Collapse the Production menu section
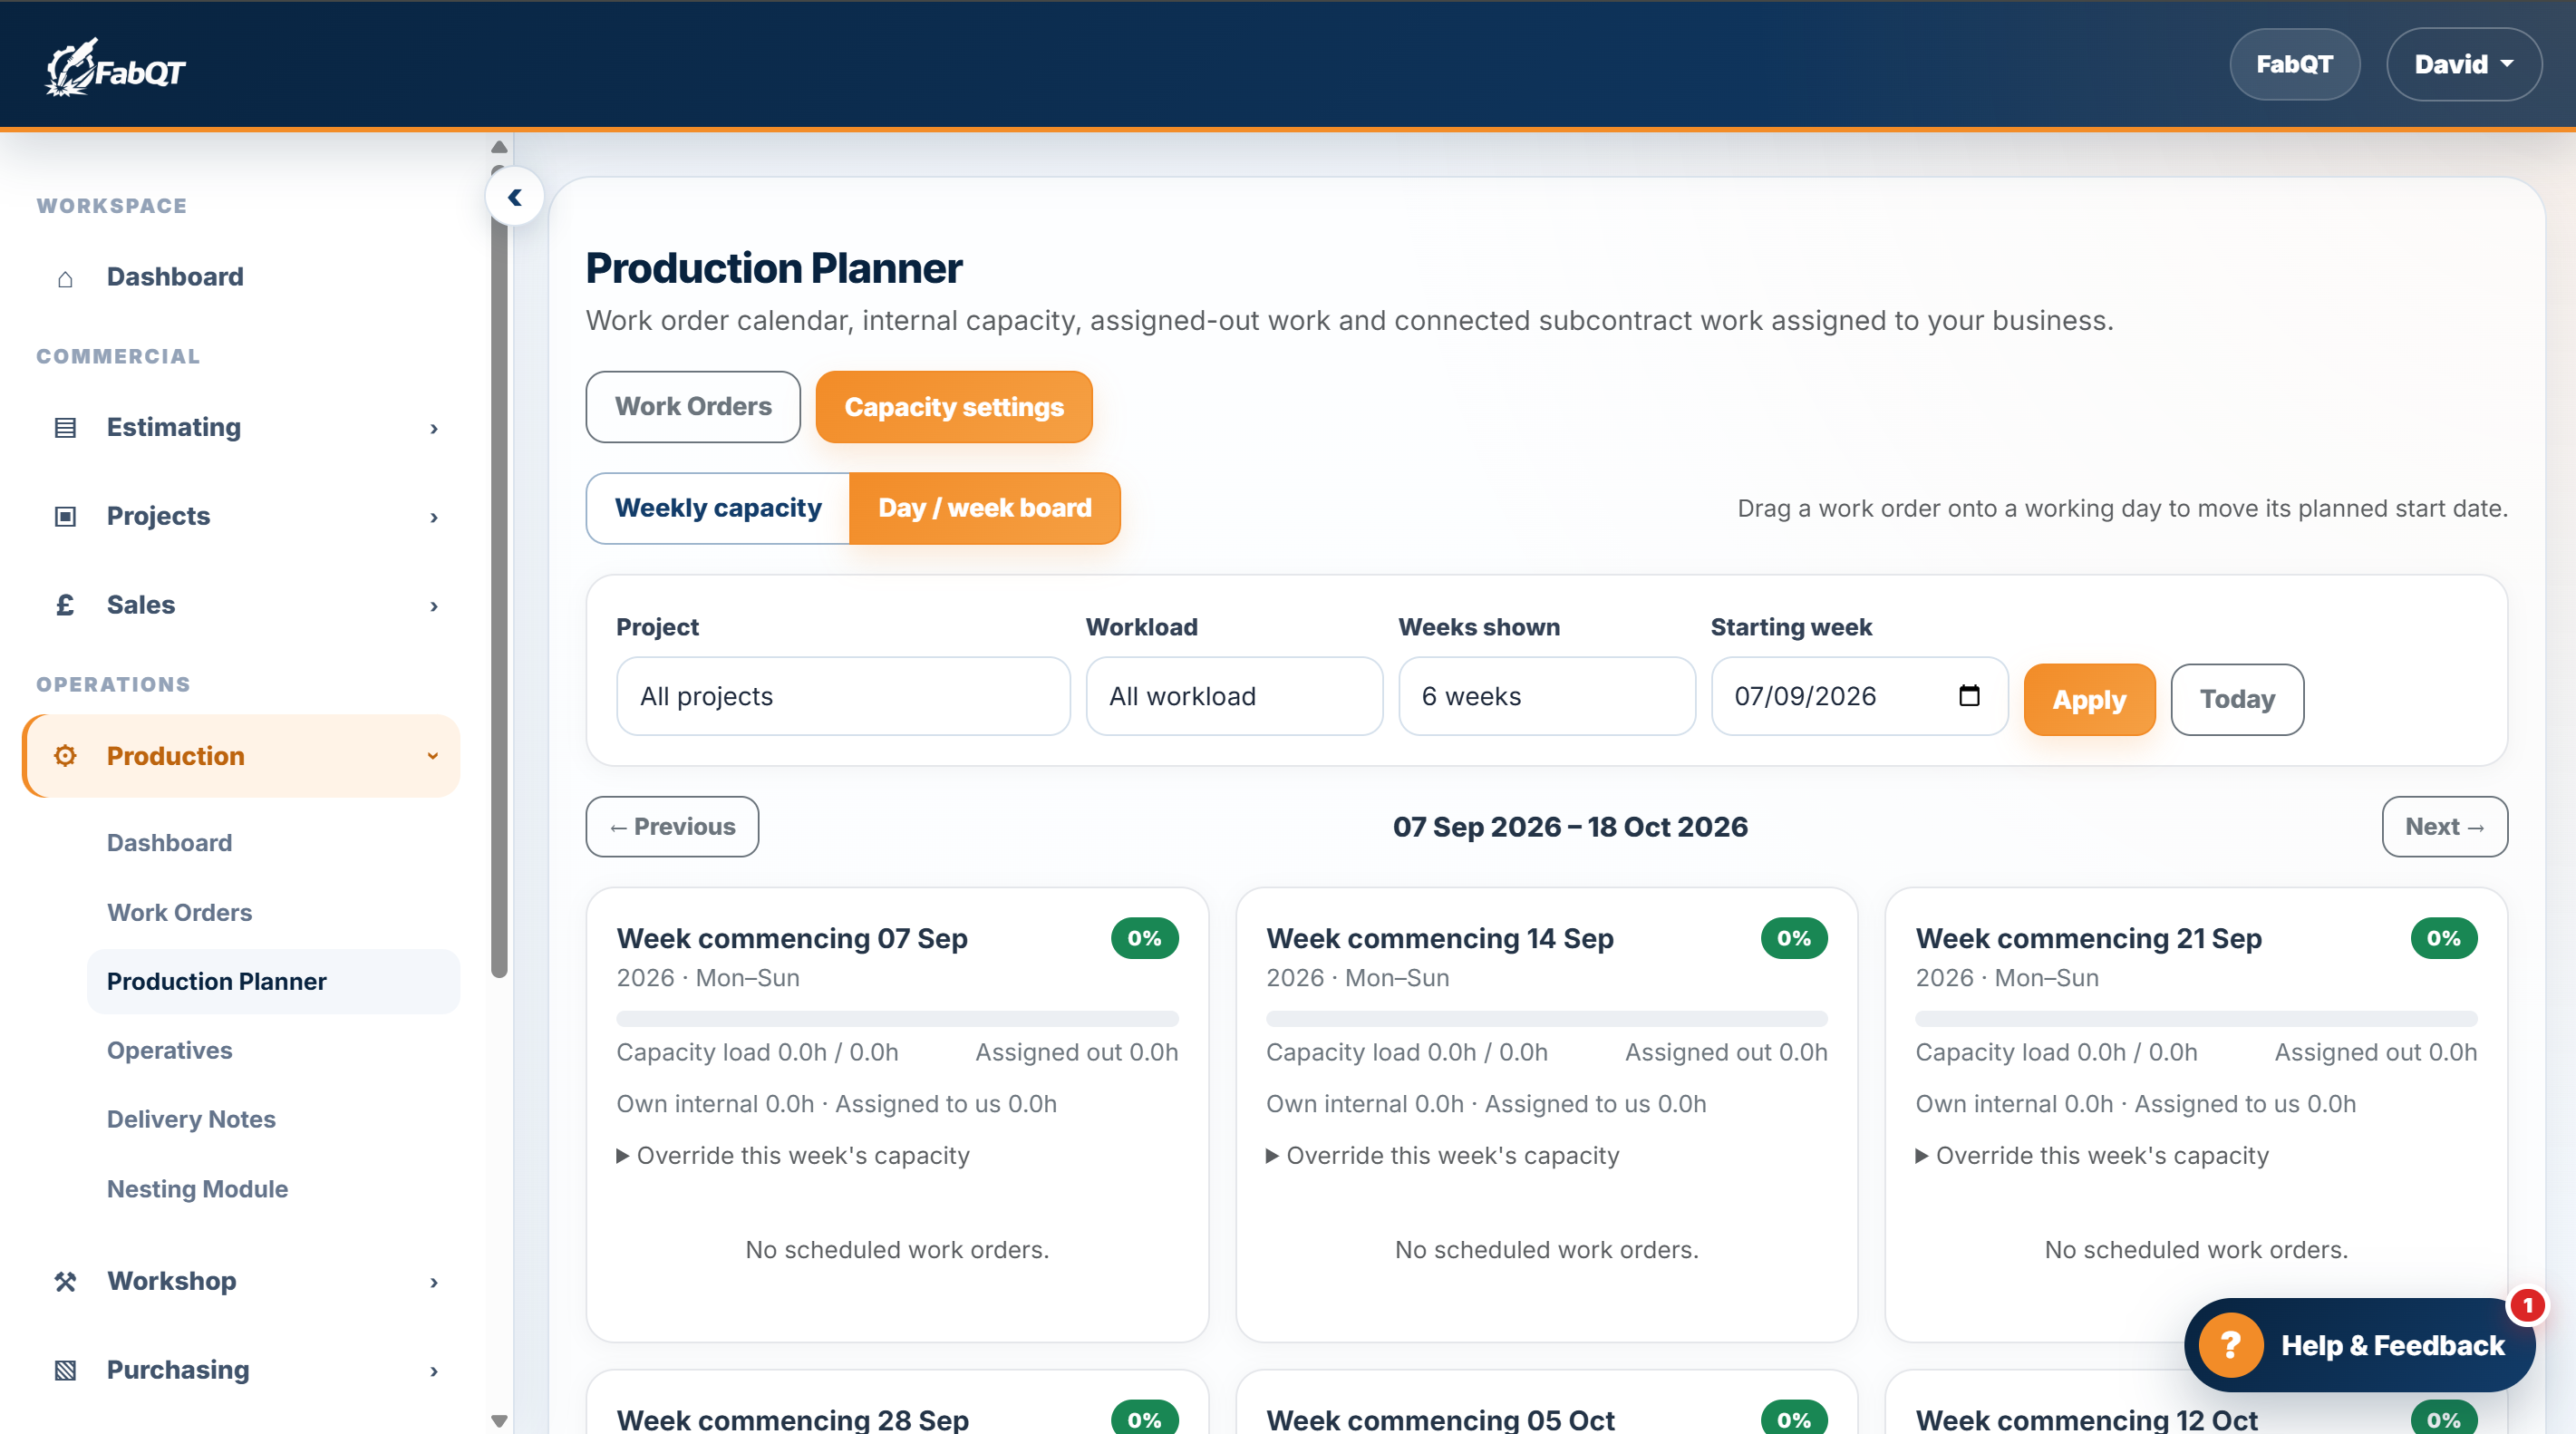This screenshot has height=1434, width=2576. (x=433, y=756)
